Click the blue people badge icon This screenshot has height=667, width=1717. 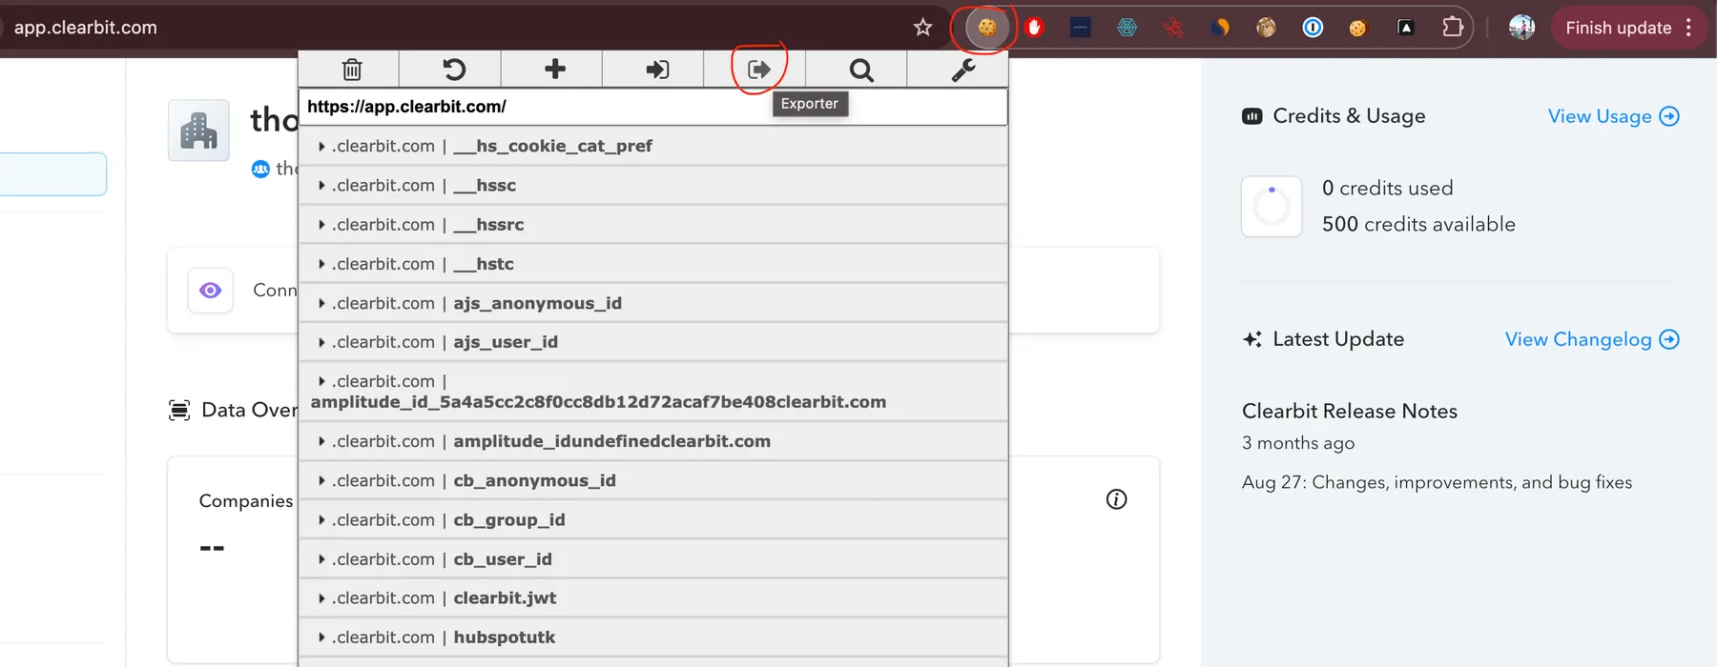tap(260, 169)
